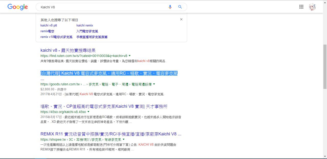Open 天才事務所 Kaichi V8 實測 result
This screenshot has width=327, height=159.
tap(104, 106)
